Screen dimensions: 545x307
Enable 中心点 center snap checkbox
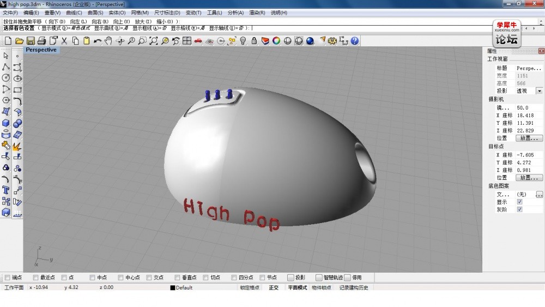pyautogui.click(x=120, y=278)
